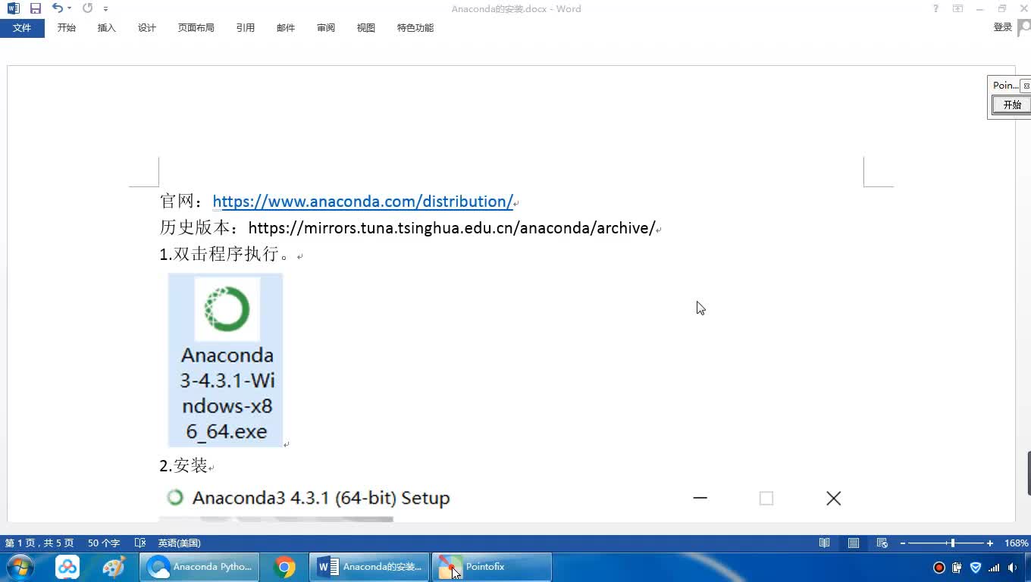Switch to the 插入 (Insert) ribbon tab
The height and width of the screenshot is (582, 1031).
[107, 28]
